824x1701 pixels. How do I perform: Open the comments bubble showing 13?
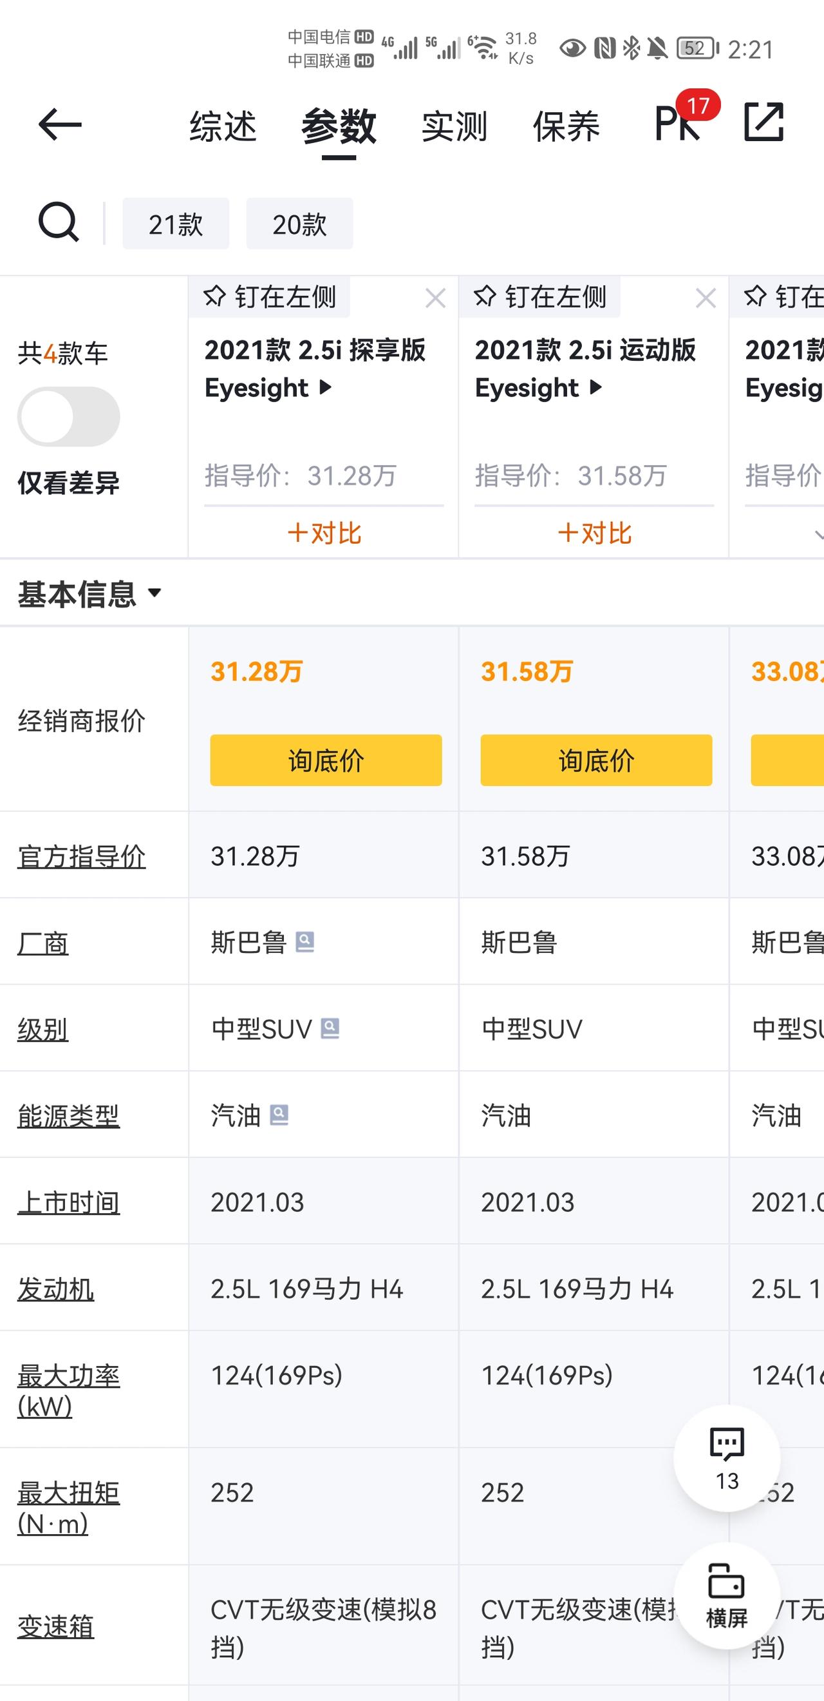click(727, 1458)
